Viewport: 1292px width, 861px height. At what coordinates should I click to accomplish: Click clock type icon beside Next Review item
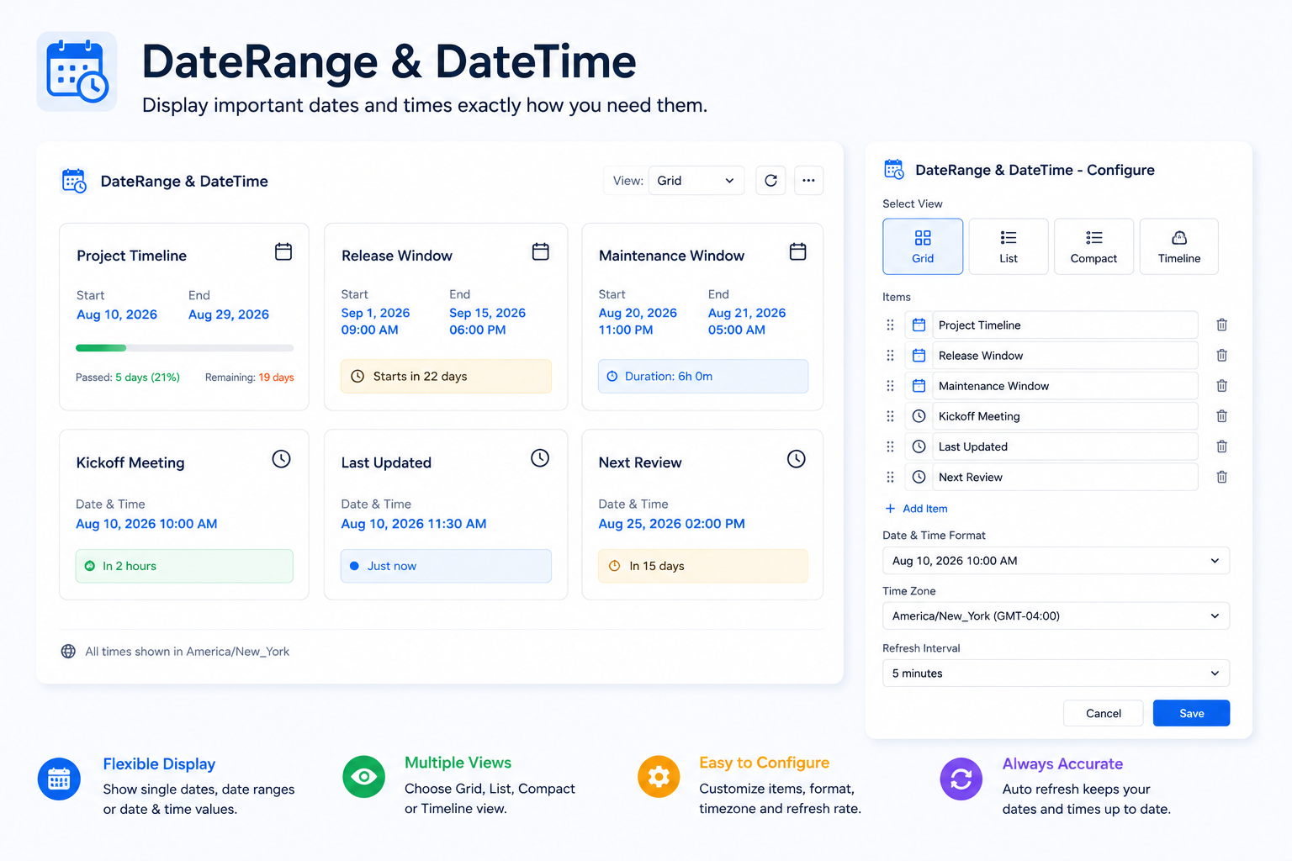919,477
